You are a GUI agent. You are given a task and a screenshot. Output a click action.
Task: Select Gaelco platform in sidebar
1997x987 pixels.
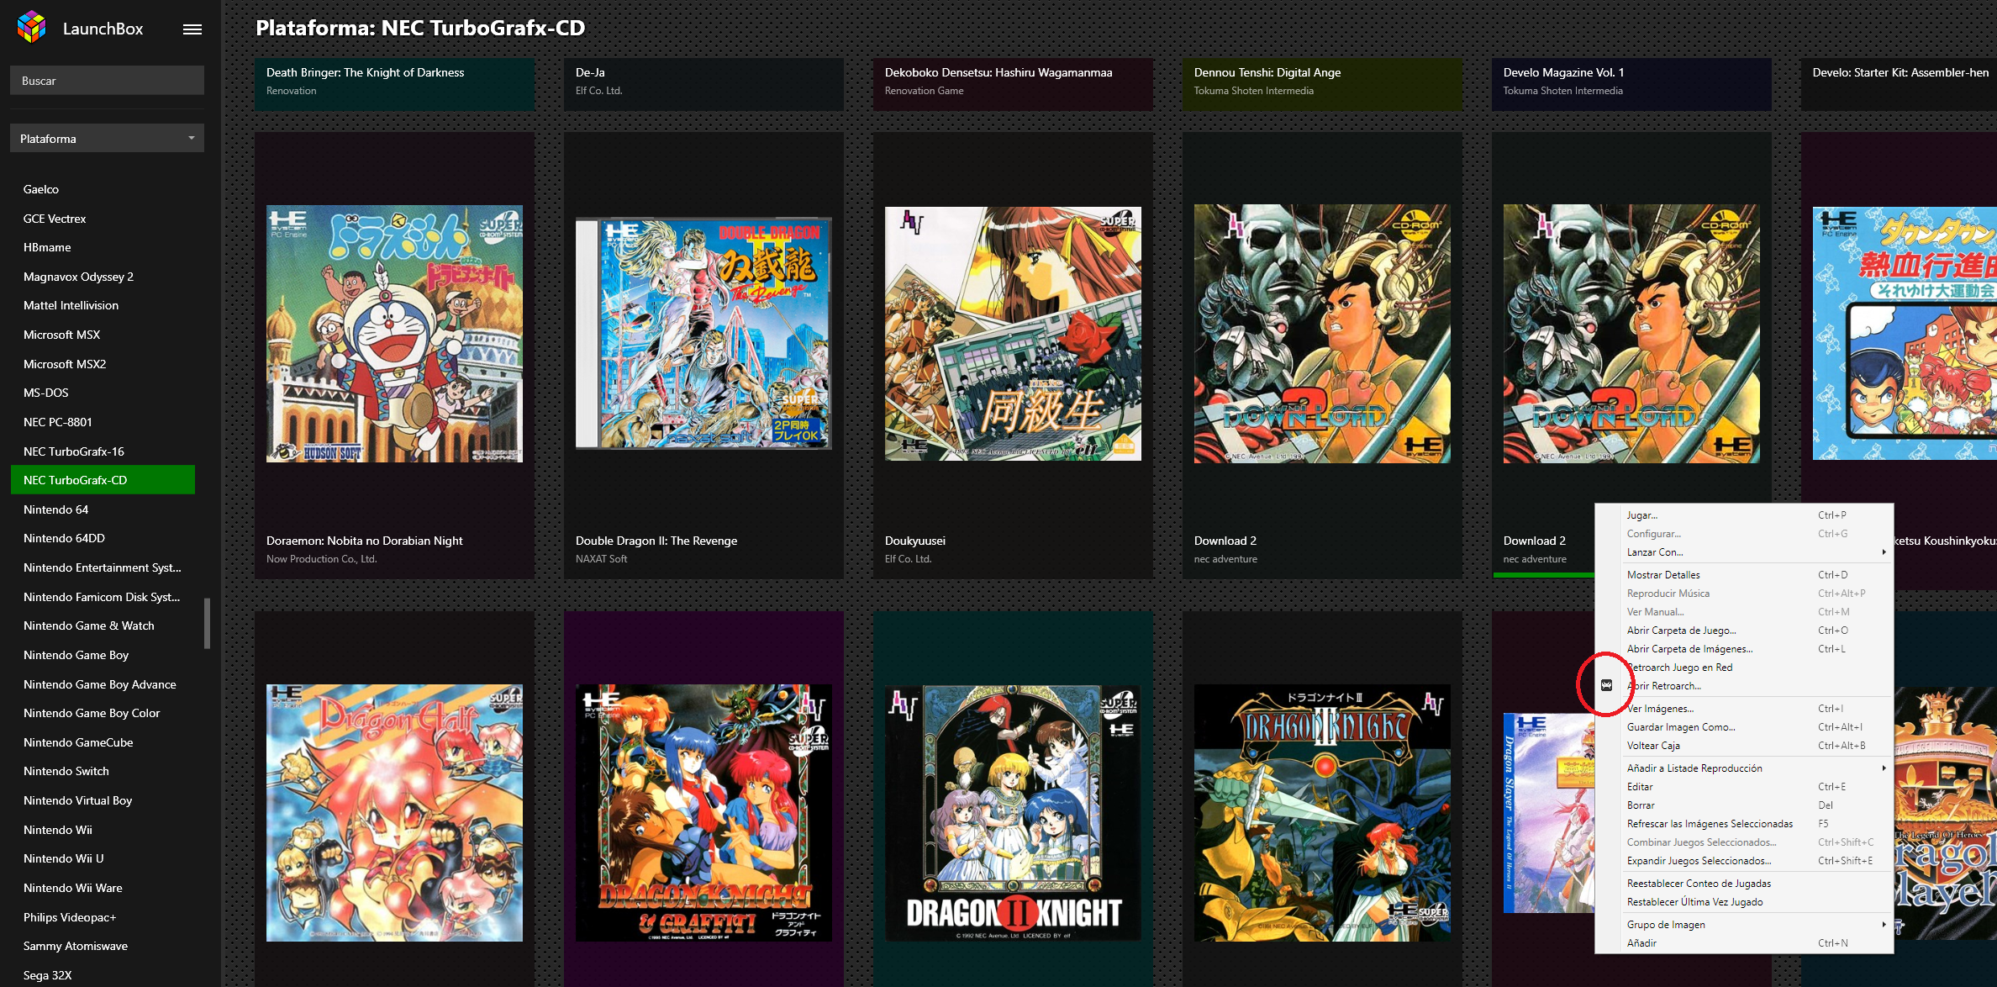pyautogui.click(x=103, y=189)
